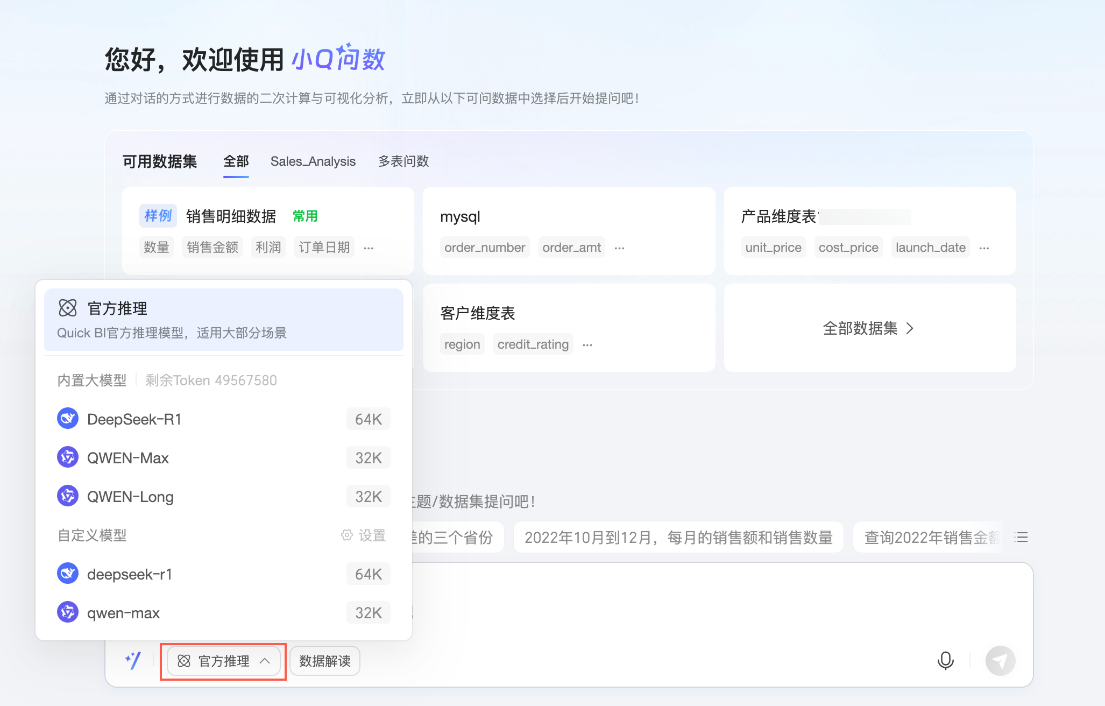This screenshot has width=1105, height=706.
Task: Click the DeepSeek-R1 whale icon
Action: [x=68, y=419]
